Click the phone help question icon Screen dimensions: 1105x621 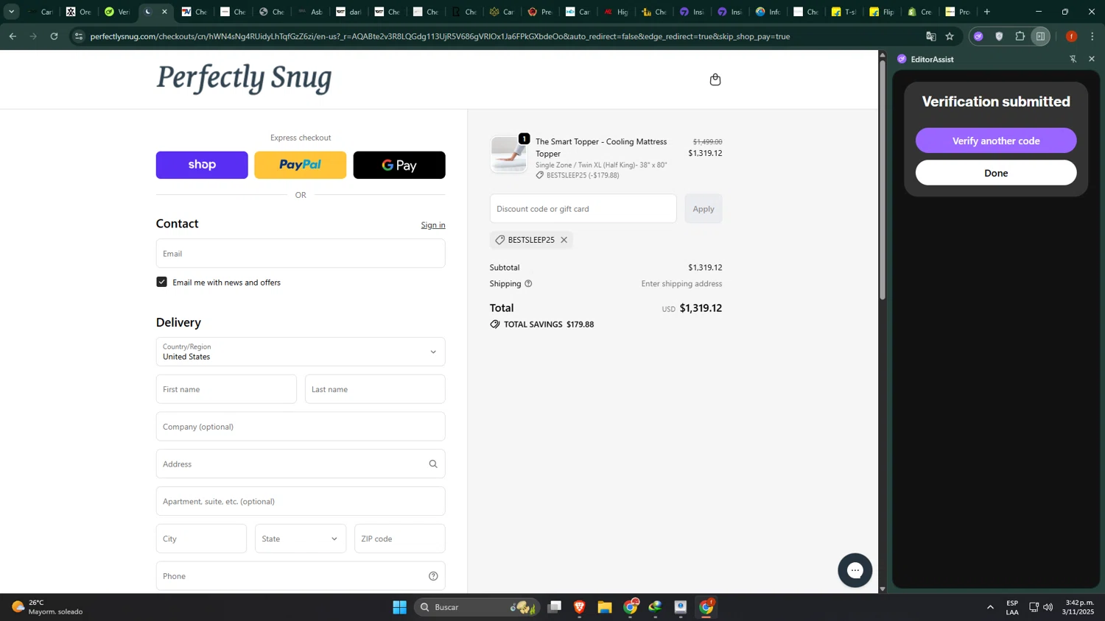pyautogui.click(x=433, y=576)
